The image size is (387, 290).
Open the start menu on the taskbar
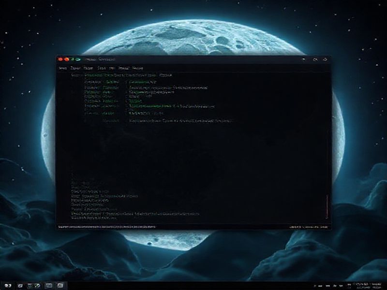(x=8, y=286)
